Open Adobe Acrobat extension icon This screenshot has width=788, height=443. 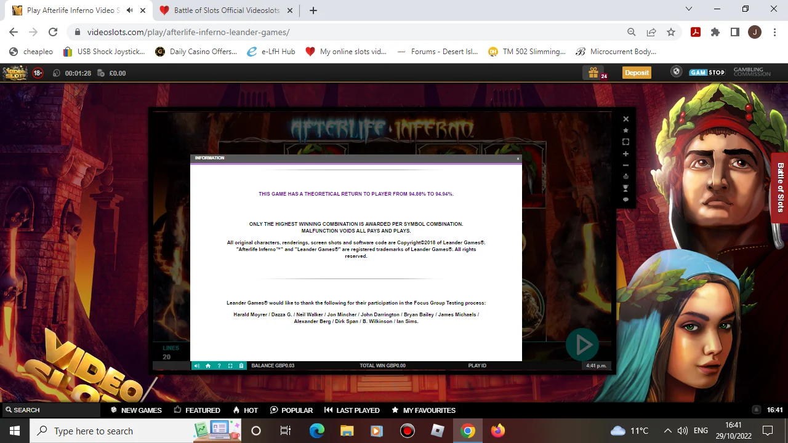696,32
